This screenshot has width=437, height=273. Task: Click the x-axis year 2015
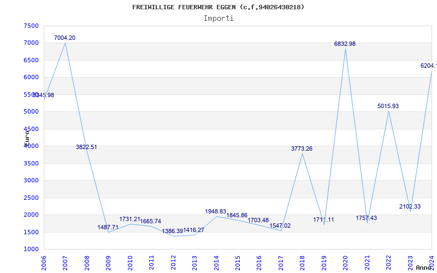pyautogui.click(x=238, y=263)
